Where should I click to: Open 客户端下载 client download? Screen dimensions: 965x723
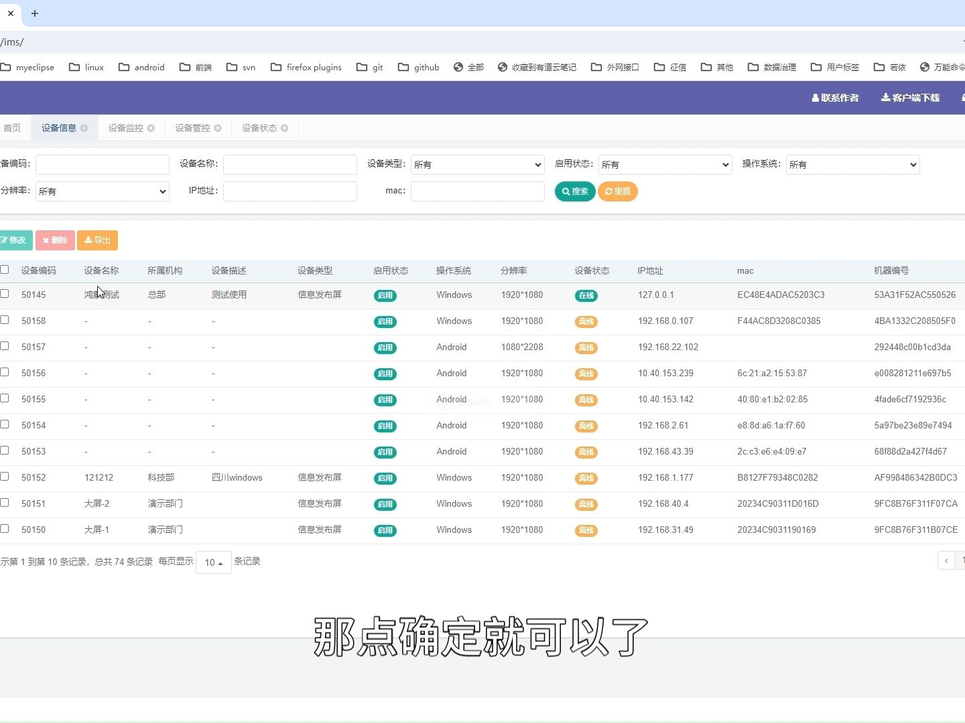[x=910, y=98]
